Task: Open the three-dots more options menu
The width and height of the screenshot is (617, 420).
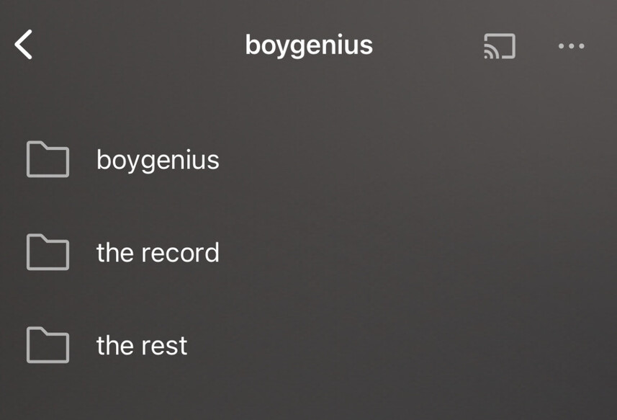Action: point(571,46)
